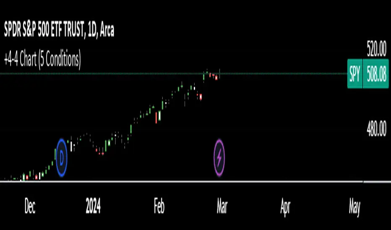Click the Mar label on time axis
391x230 pixels.
click(x=222, y=206)
